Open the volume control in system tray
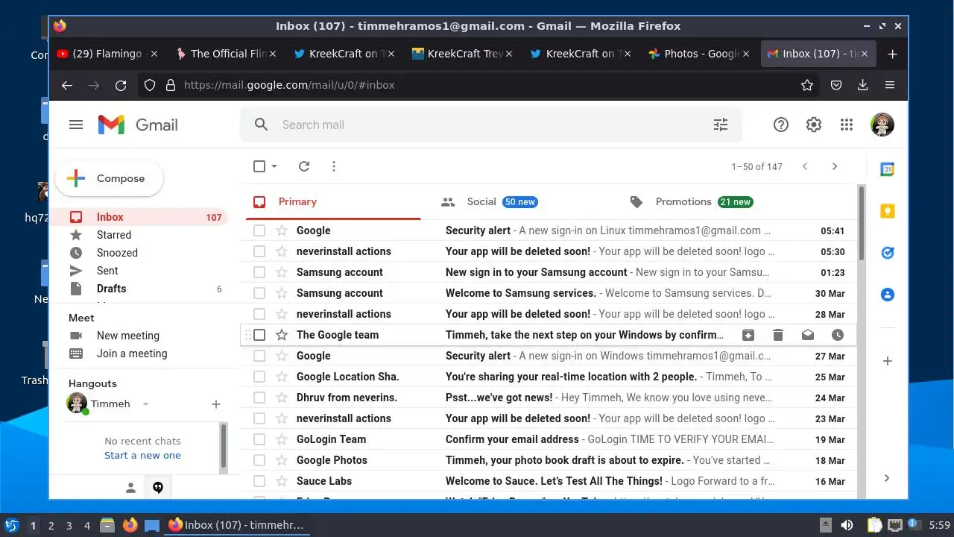The height and width of the screenshot is (537, 954). pyautogui.click(x=847, y=526)
